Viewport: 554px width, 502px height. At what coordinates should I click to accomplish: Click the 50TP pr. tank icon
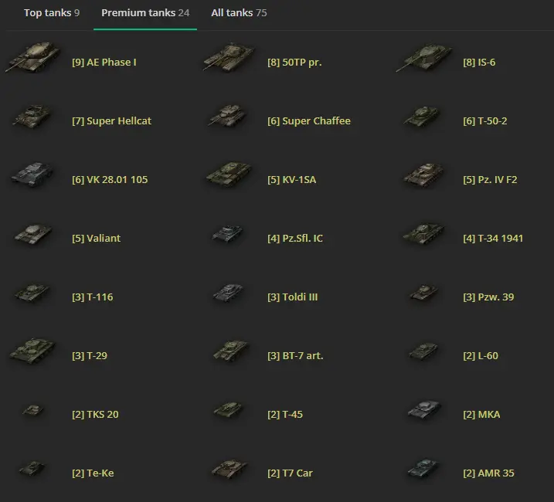coord(228,59)
